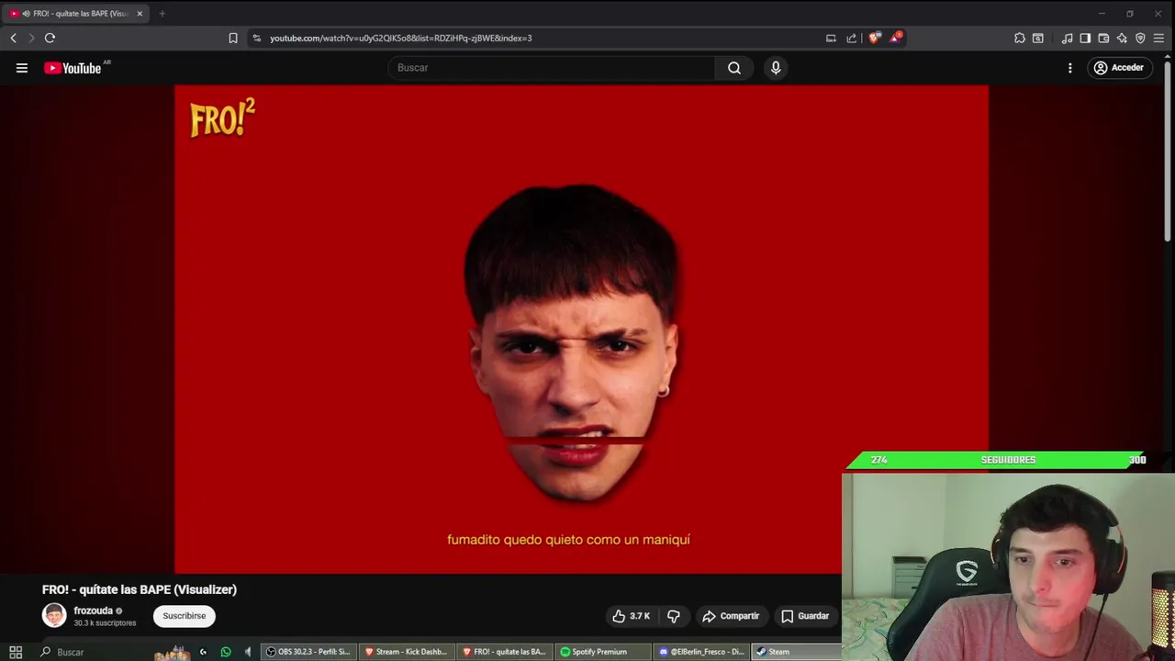Go back in browser history
This screenshot has width=1175, height=661.
13,38
